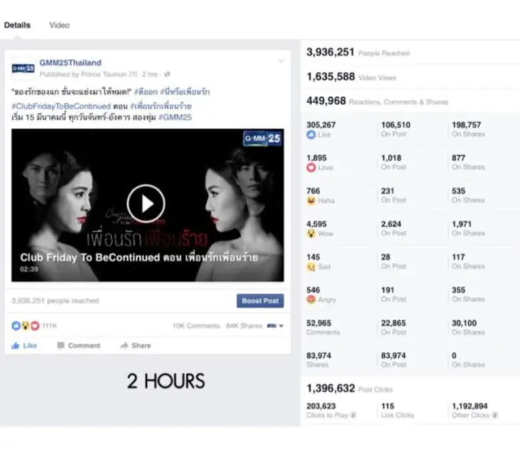Click the Sad reaction icon in stats
Viewport: 520px width, 456px height.
point(311,266)
